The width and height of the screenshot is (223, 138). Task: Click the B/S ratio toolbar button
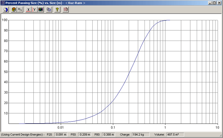20,10
